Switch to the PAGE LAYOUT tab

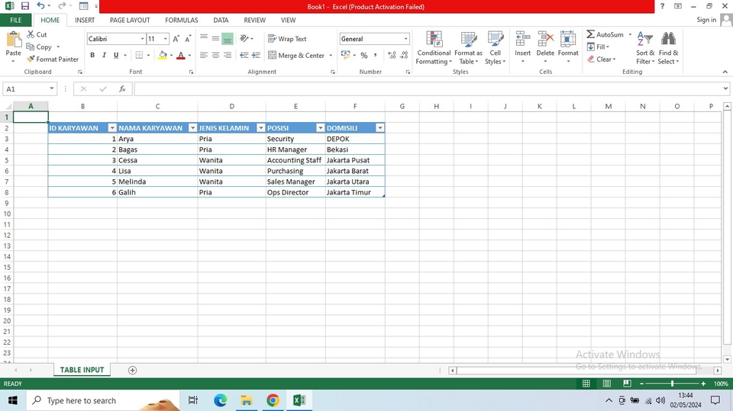(x=130, y=20)
